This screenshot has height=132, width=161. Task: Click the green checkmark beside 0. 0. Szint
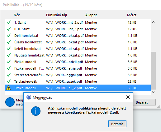[x=9, y=29]
